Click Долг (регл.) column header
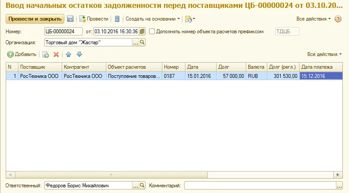The width and height of the screenshot is (349, 193). [283, 67]
